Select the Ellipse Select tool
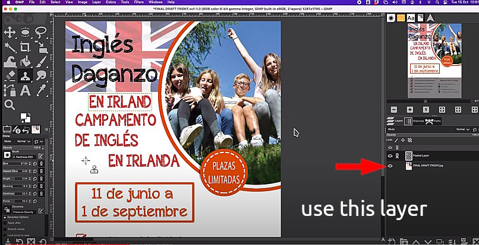 pos(25,33)
